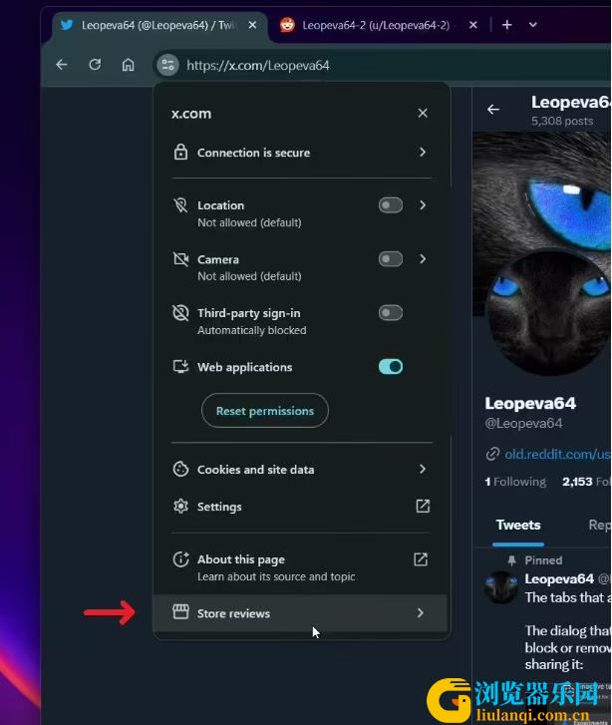612x725 pixels.
Task: Open Connection is secure details
Action: click(302, 153)
